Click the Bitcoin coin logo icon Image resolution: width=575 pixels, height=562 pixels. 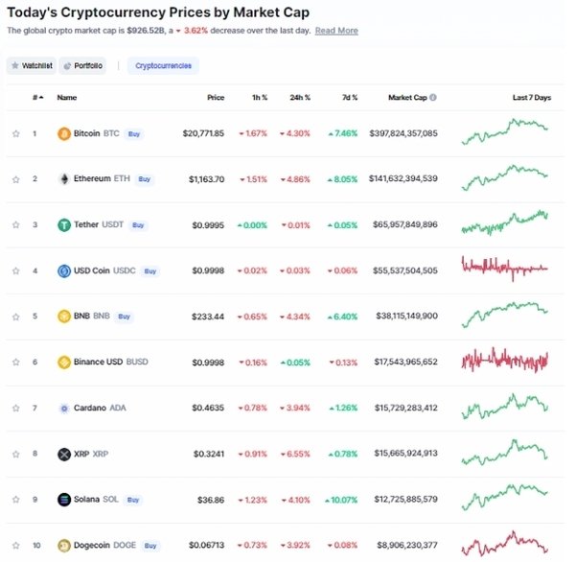point(64,133)
